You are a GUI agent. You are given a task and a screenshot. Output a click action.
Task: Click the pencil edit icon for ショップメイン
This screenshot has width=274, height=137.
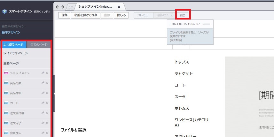click(43, 73)
